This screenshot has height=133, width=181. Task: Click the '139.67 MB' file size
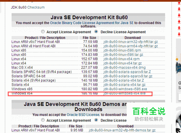[89, 72]
